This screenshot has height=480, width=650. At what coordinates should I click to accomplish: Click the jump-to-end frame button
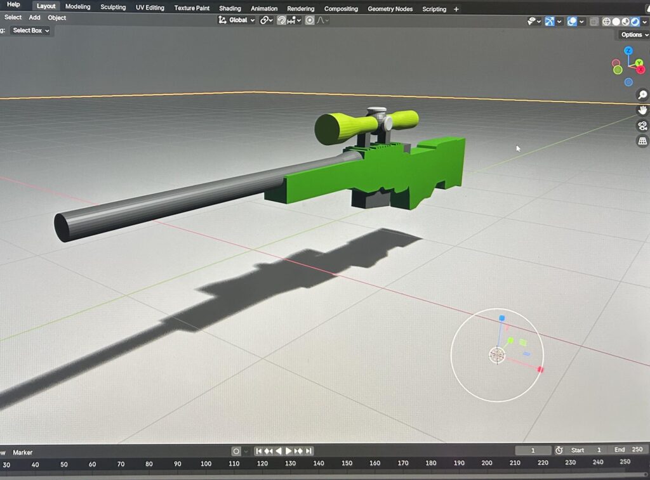pos(308,450)
